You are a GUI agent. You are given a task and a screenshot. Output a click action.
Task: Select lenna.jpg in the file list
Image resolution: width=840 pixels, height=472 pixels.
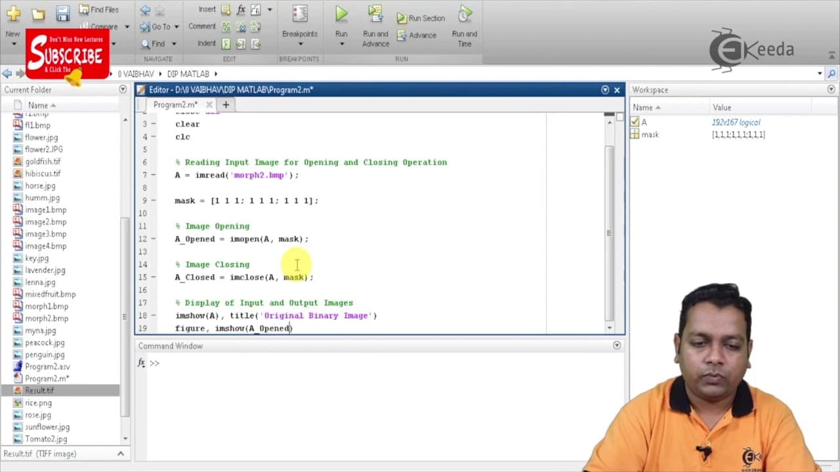40,283
